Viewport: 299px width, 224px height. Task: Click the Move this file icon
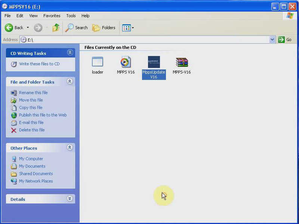pos(14,100)
